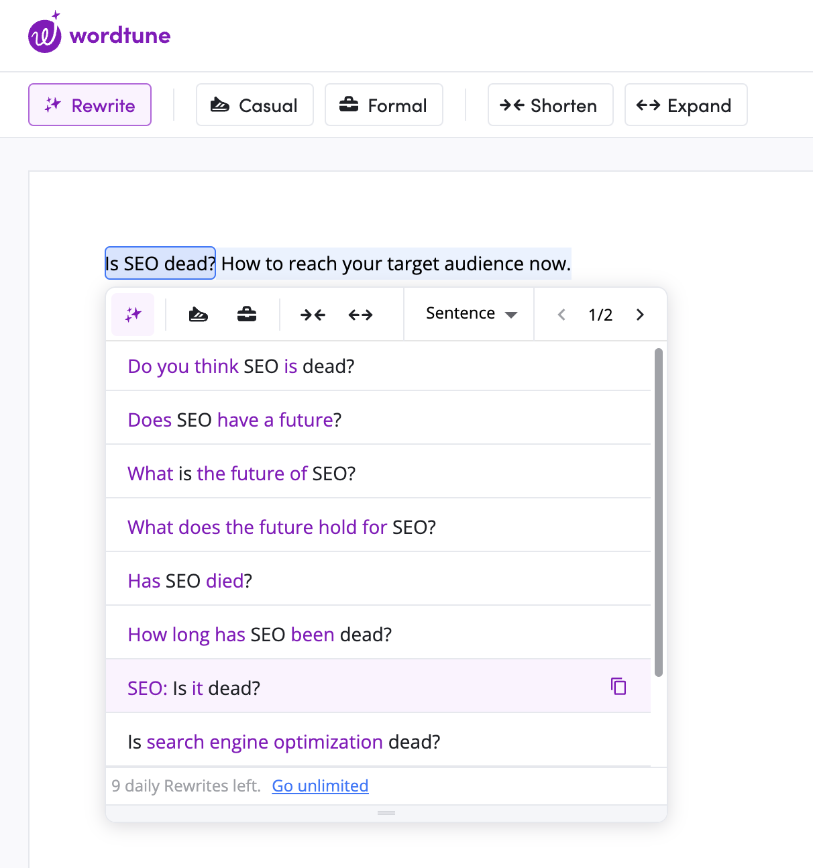The width and height of the screenshot is (813, 868).
Task: Select the suggestion 'Has SEO died?'
Action: pos(189,580)
